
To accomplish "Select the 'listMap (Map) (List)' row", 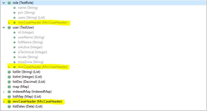I will click(x=27, y=97).
